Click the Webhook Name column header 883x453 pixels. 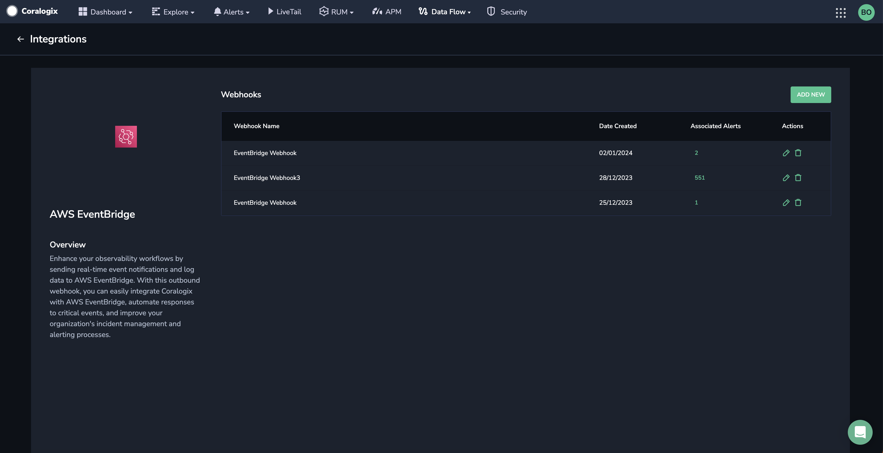(x=256, y=126)
